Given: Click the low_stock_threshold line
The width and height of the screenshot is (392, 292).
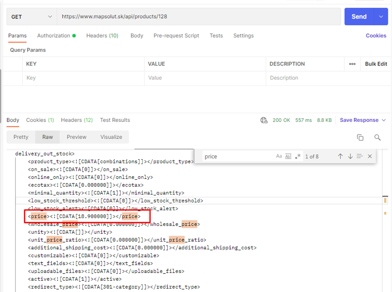Looking at the screenshot, I should tap(116, 201).
